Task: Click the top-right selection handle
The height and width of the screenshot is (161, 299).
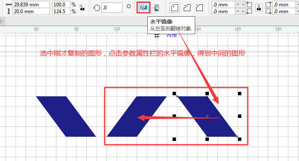Action: click(x=240, y=94)
